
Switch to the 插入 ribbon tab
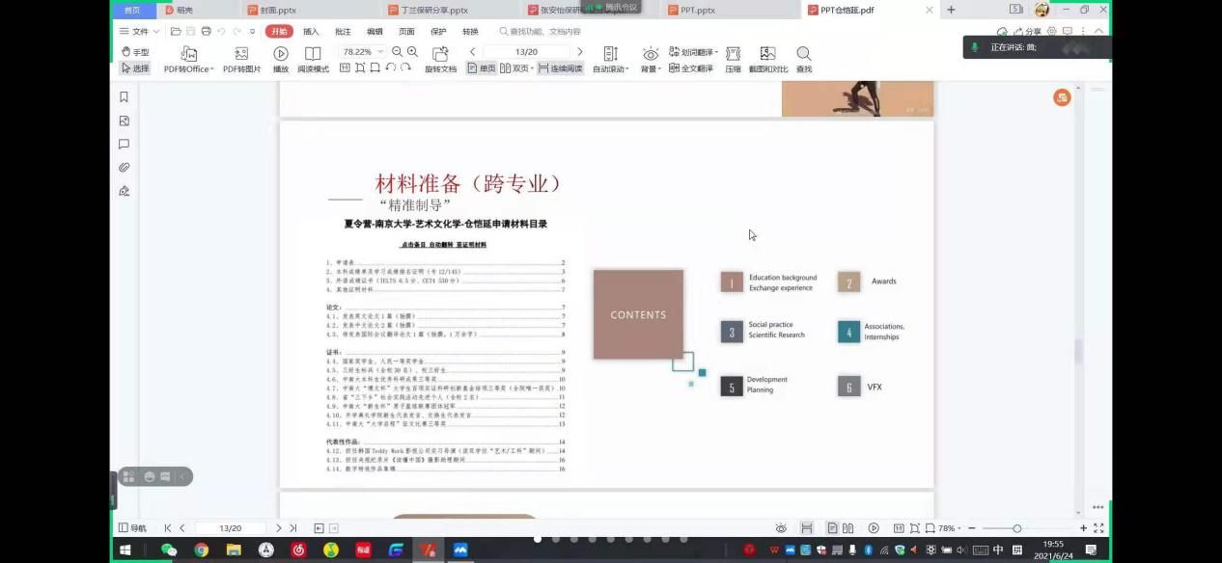[311, 32]
